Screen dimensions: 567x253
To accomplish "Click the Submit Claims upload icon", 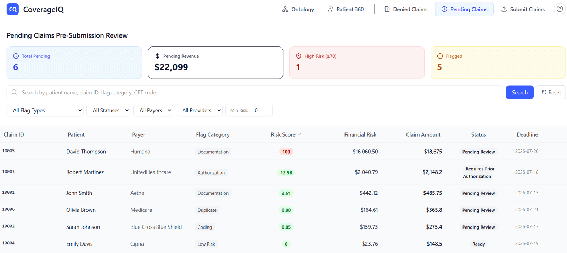I will (504, 9).
